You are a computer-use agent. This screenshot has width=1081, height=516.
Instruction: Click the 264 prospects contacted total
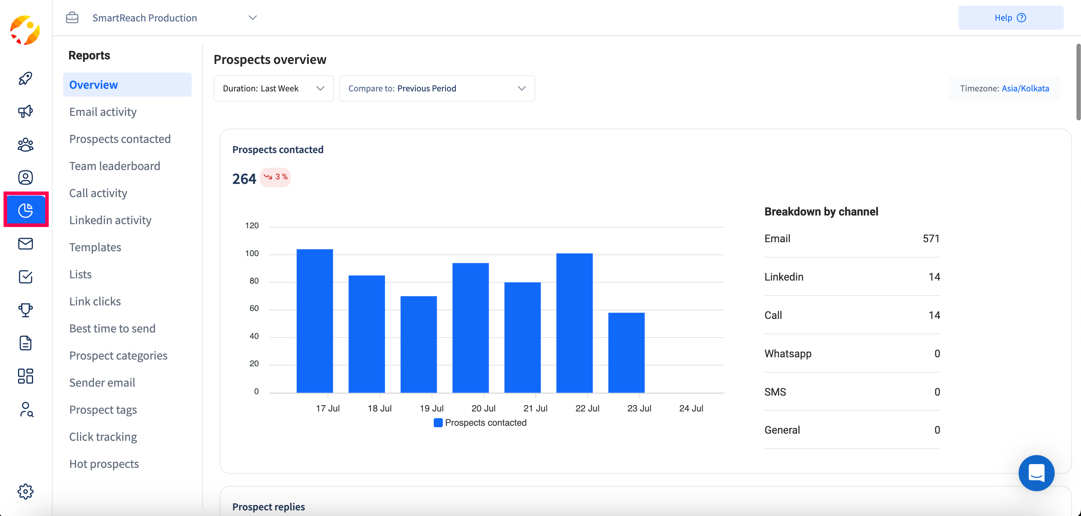(x=244, y=179)
